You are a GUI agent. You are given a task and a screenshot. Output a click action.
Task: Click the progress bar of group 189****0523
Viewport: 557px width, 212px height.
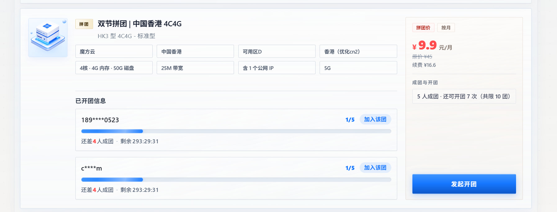click(x=236, y=131)
